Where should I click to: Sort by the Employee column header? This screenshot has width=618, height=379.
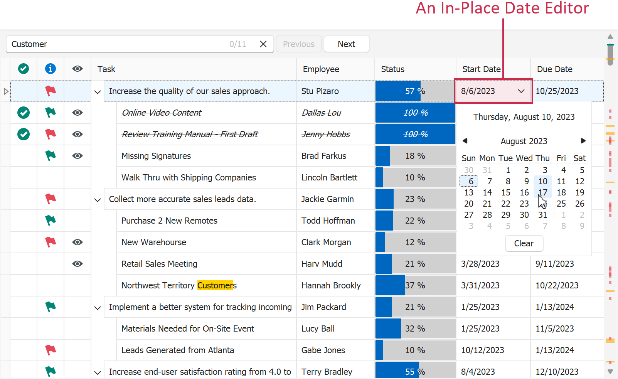tap(321, 69)
